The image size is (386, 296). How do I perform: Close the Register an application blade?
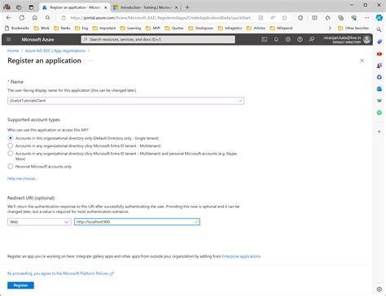click(362, 61)
